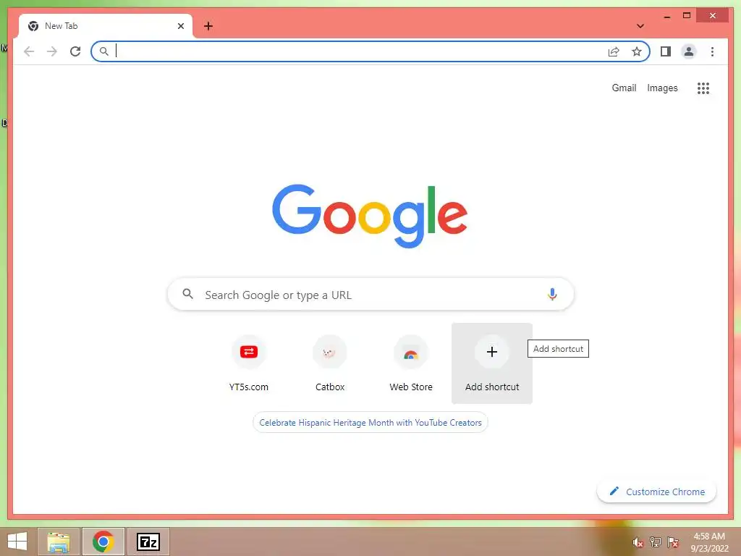
Task: Open Images link
Action: point(662,88)
